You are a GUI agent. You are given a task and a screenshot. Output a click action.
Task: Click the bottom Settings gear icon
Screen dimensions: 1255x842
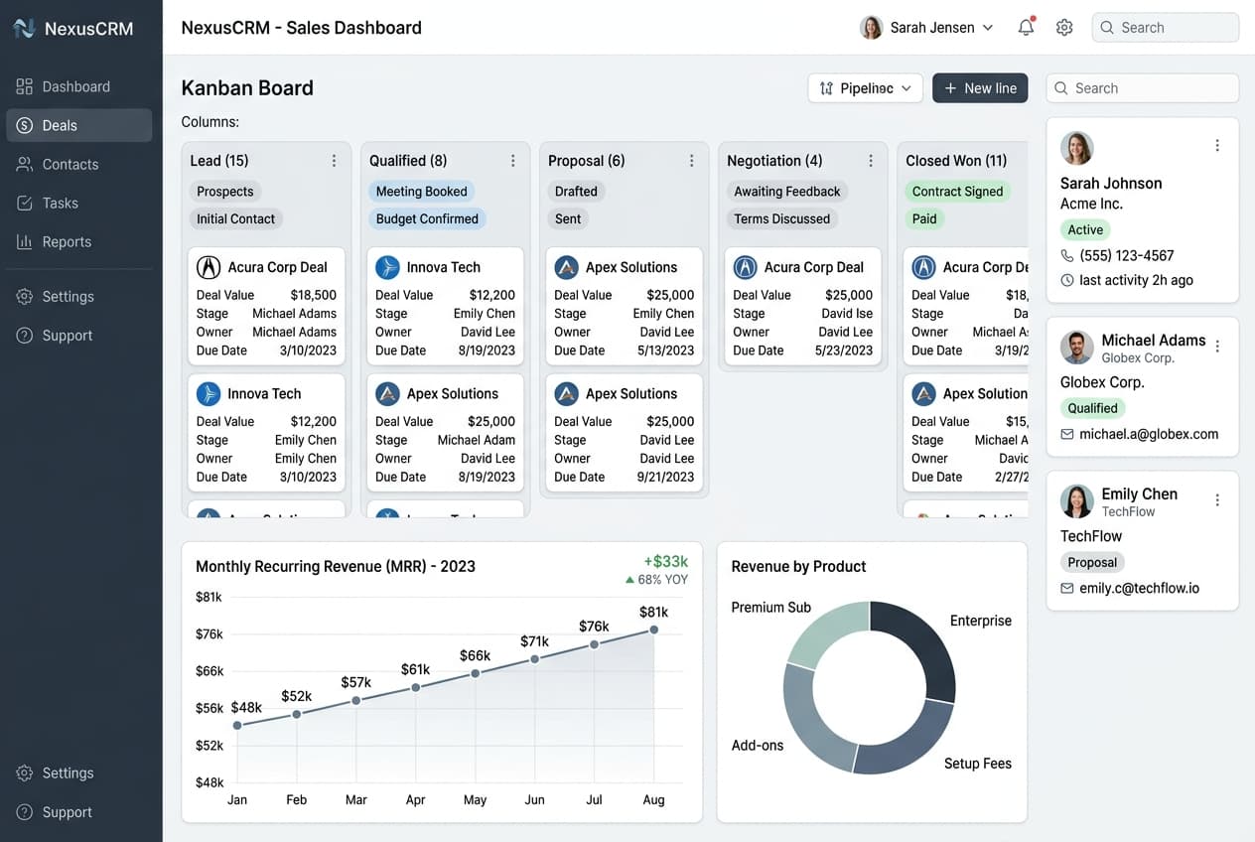25,772
